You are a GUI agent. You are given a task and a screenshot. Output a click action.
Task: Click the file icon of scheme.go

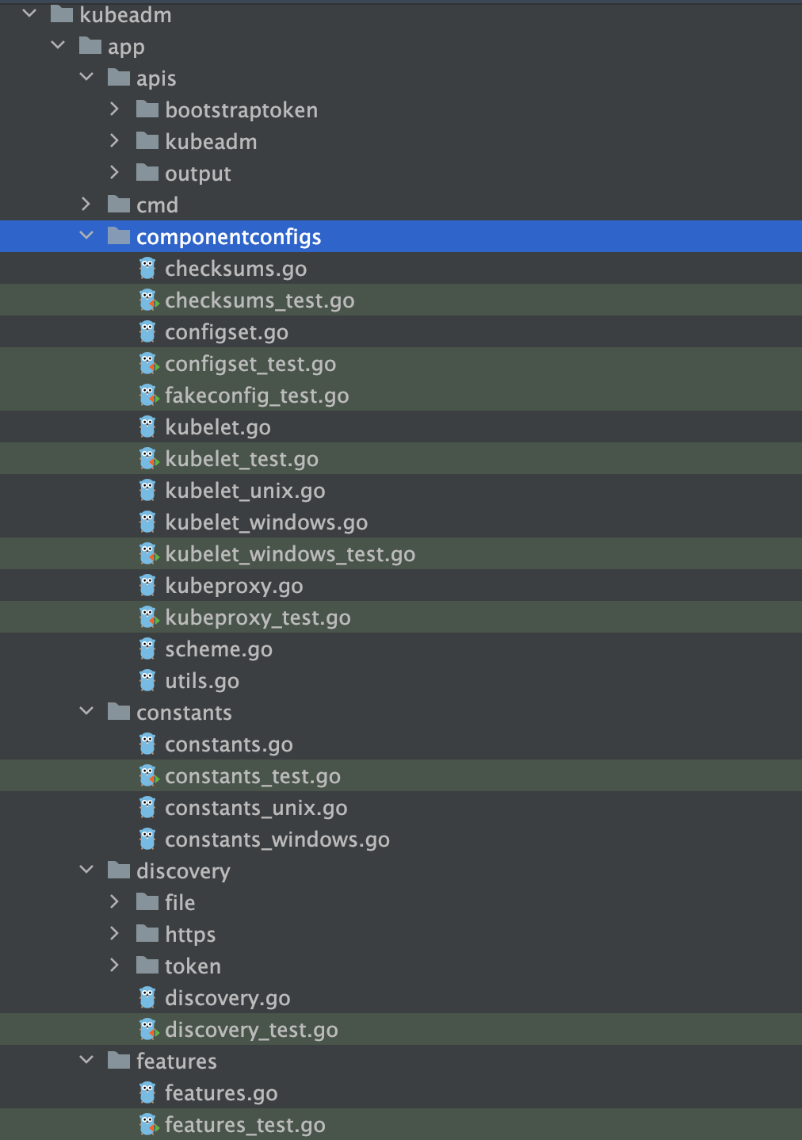(x=147, y=649)
